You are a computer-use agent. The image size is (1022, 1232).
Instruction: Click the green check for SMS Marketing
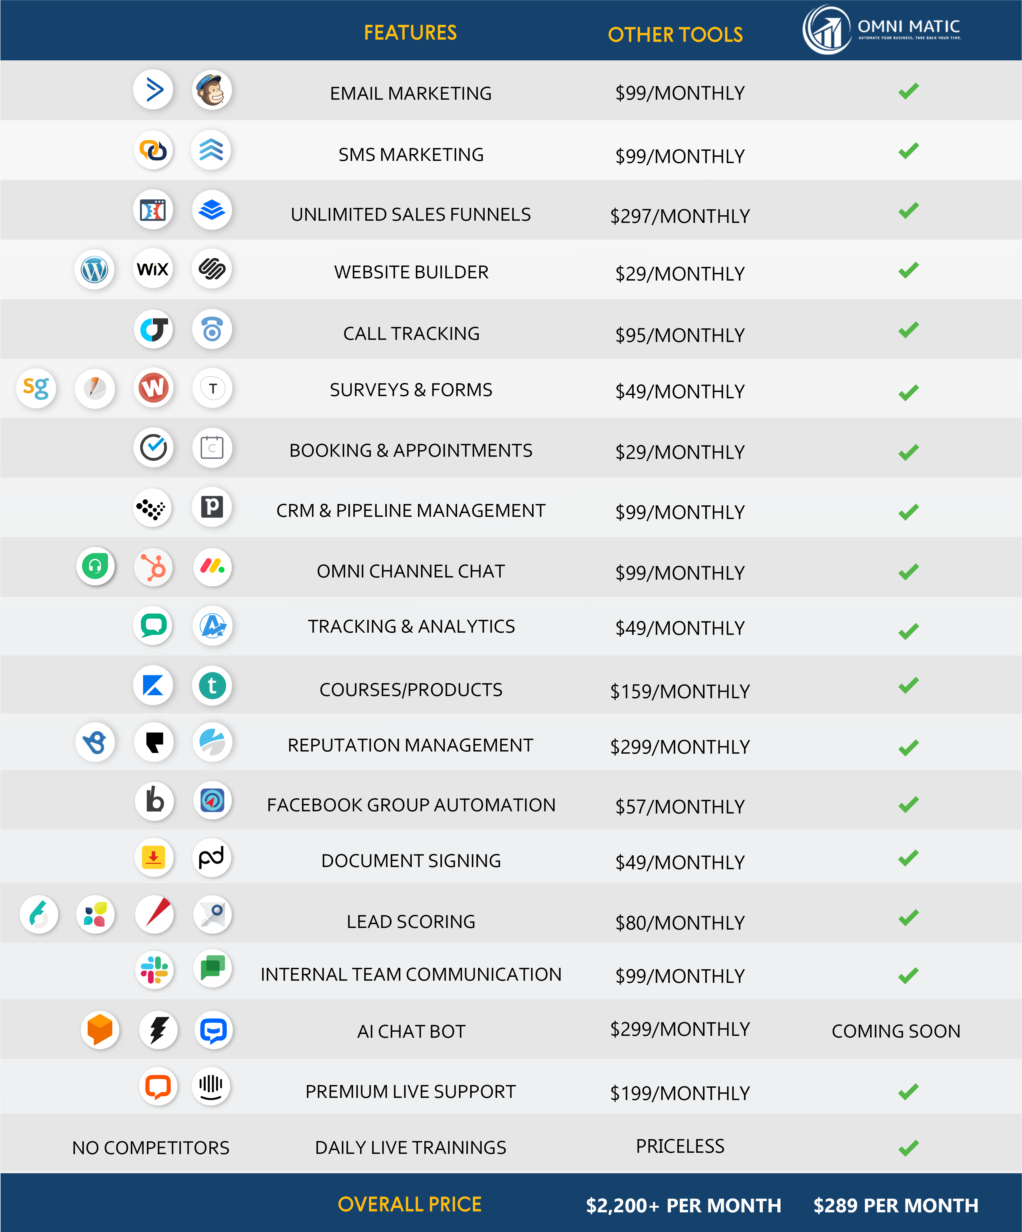point(908,151)
